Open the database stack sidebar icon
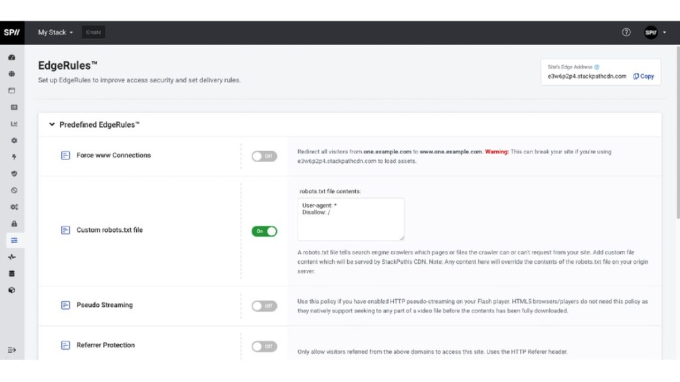 tap(12, 274)
